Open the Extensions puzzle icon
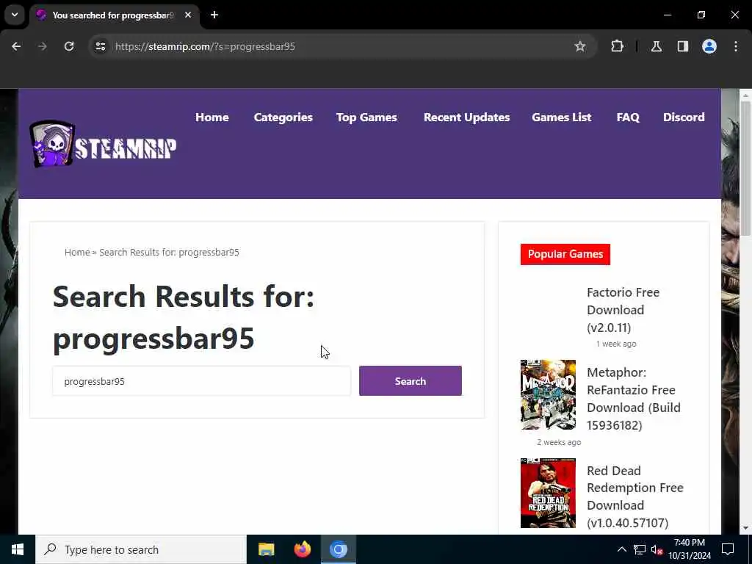 617,46
